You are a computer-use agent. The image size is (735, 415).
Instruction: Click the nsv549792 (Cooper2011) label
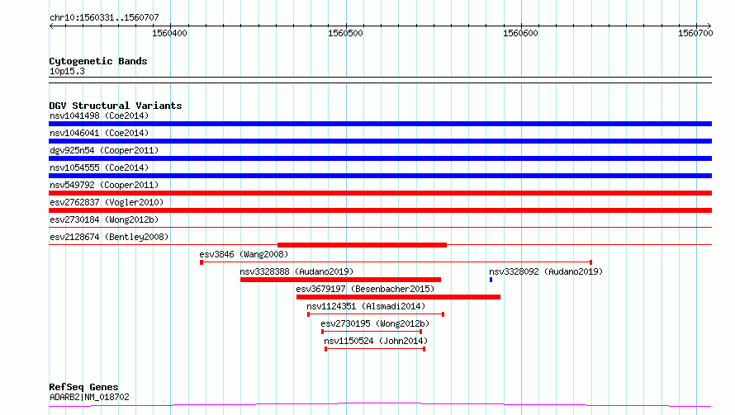coord(104,185)
